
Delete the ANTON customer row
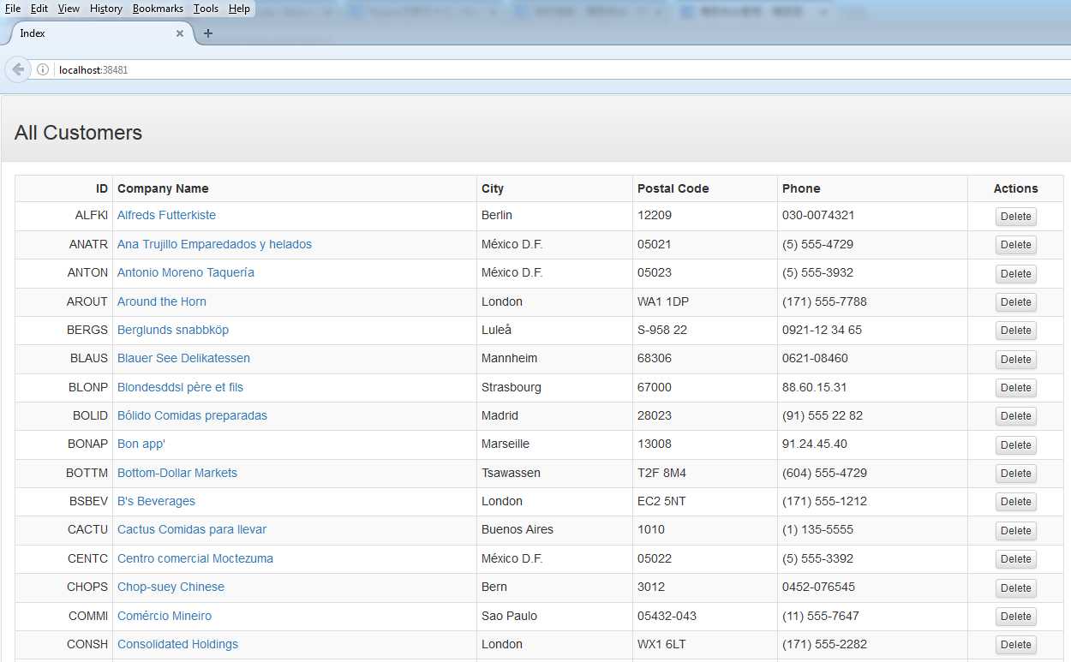coord(1015,274)
